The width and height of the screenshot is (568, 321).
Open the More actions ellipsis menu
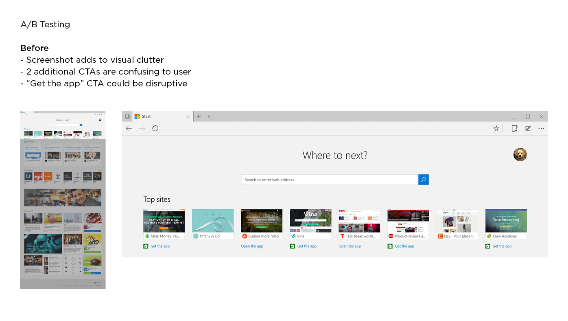[x=541, y=128]
